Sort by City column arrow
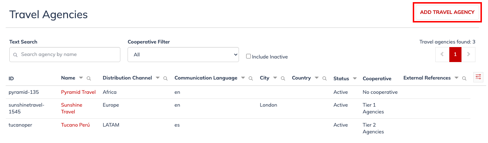Image resolution: width=488 pixels, height=143 pixels. (x=275, y=78)
